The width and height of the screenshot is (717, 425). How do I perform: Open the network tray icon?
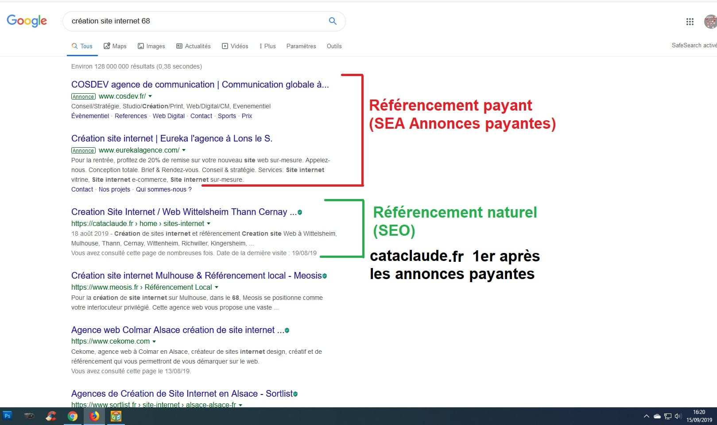coord(668,416)
